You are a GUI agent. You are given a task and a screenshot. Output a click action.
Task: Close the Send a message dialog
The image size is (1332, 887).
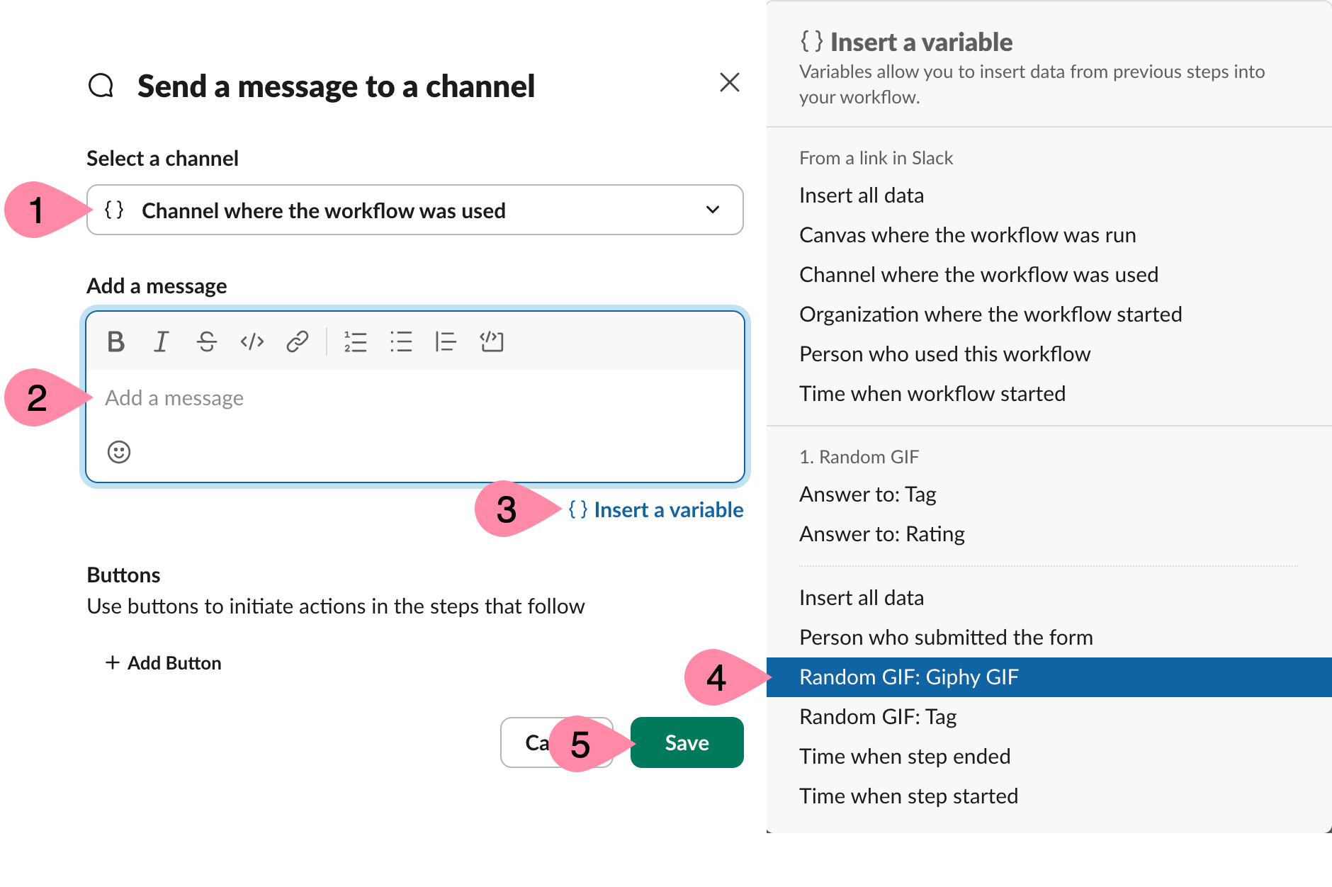point(729,83)
